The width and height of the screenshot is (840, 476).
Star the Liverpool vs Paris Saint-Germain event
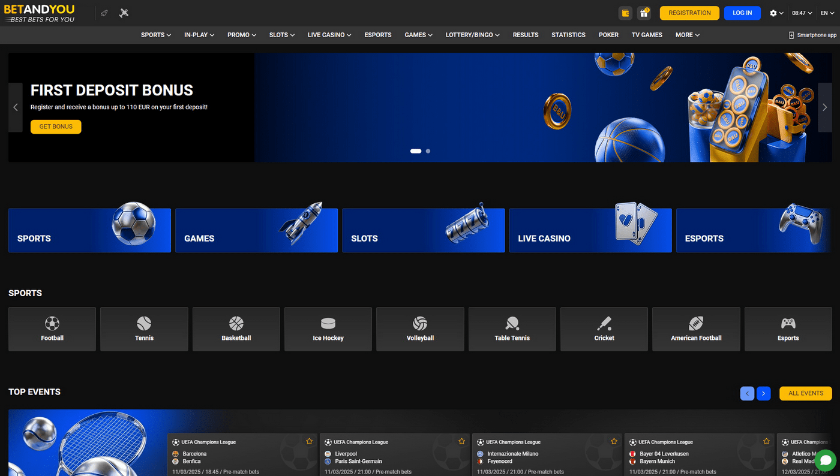(x=462, y=441)
